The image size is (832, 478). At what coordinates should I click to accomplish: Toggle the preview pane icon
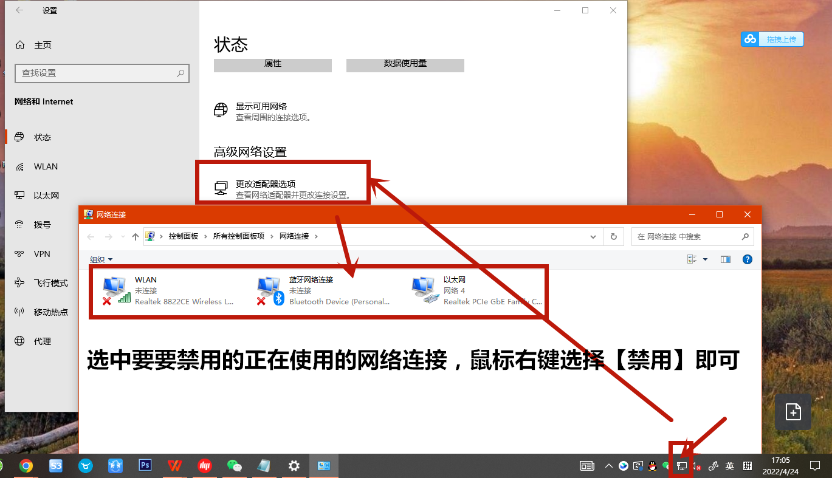[x=726, y=259]
